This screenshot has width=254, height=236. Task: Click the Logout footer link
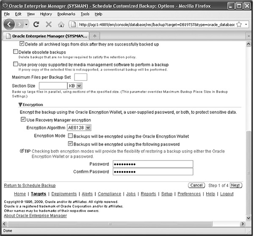tap(227, 194)
